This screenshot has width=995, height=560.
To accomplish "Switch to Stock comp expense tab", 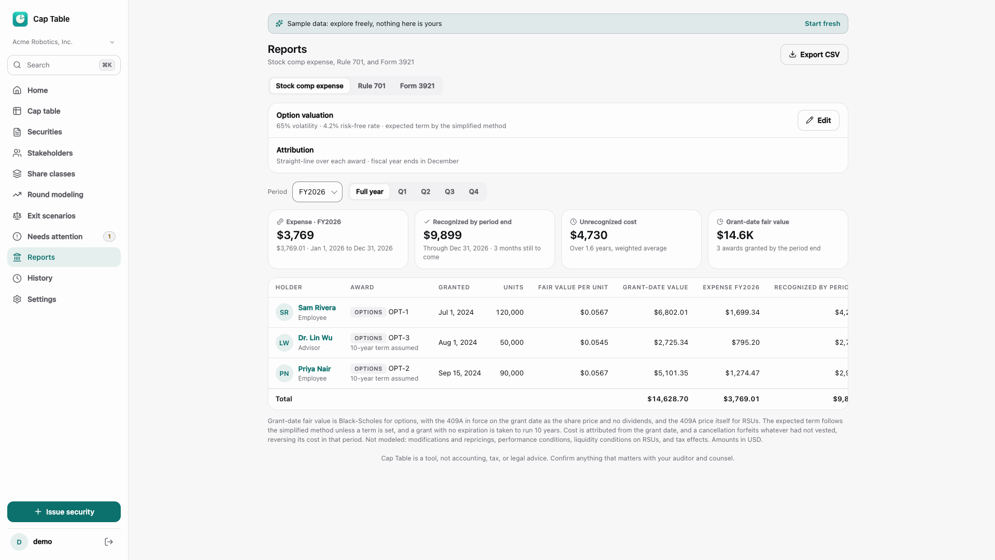I will tap(309, 86).
